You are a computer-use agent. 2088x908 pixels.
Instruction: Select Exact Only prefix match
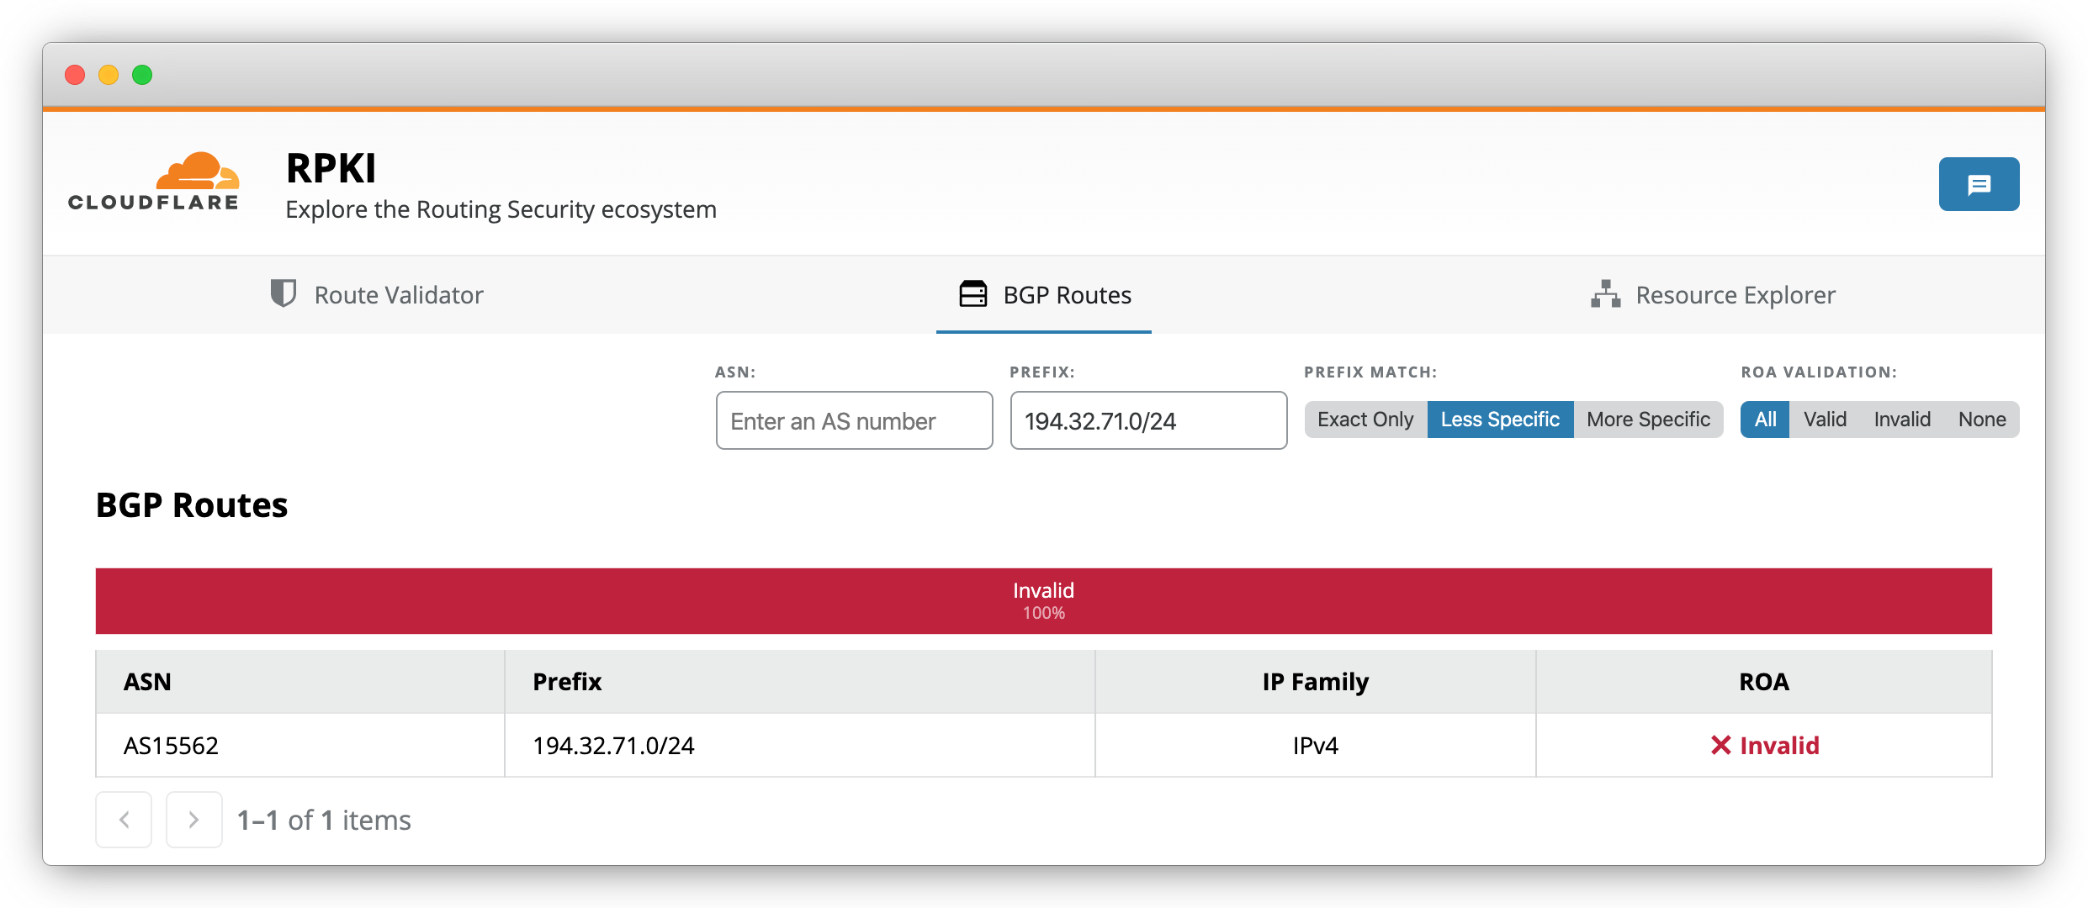[1365, 420]
